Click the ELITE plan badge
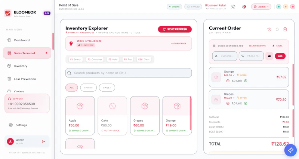The image size is (299, 159). pyautogui.click(x=47, y=13)
